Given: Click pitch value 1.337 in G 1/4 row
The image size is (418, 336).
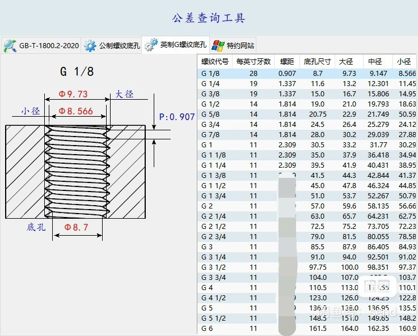Looking at the screenshot, I should 287,84.
